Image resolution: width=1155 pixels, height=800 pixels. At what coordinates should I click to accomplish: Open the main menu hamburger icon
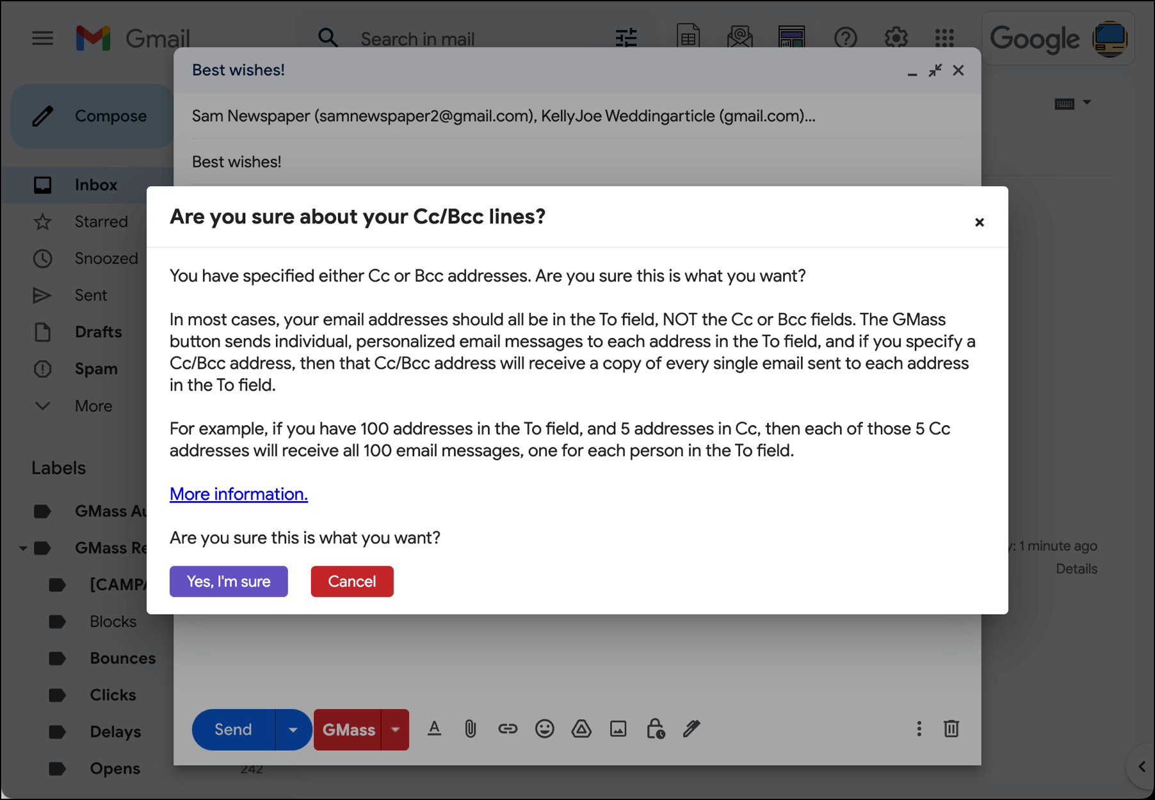pyautogui.click(x=43, y=38)
